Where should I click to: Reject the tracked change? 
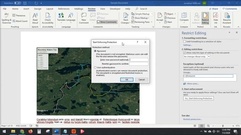pos(169,14)
